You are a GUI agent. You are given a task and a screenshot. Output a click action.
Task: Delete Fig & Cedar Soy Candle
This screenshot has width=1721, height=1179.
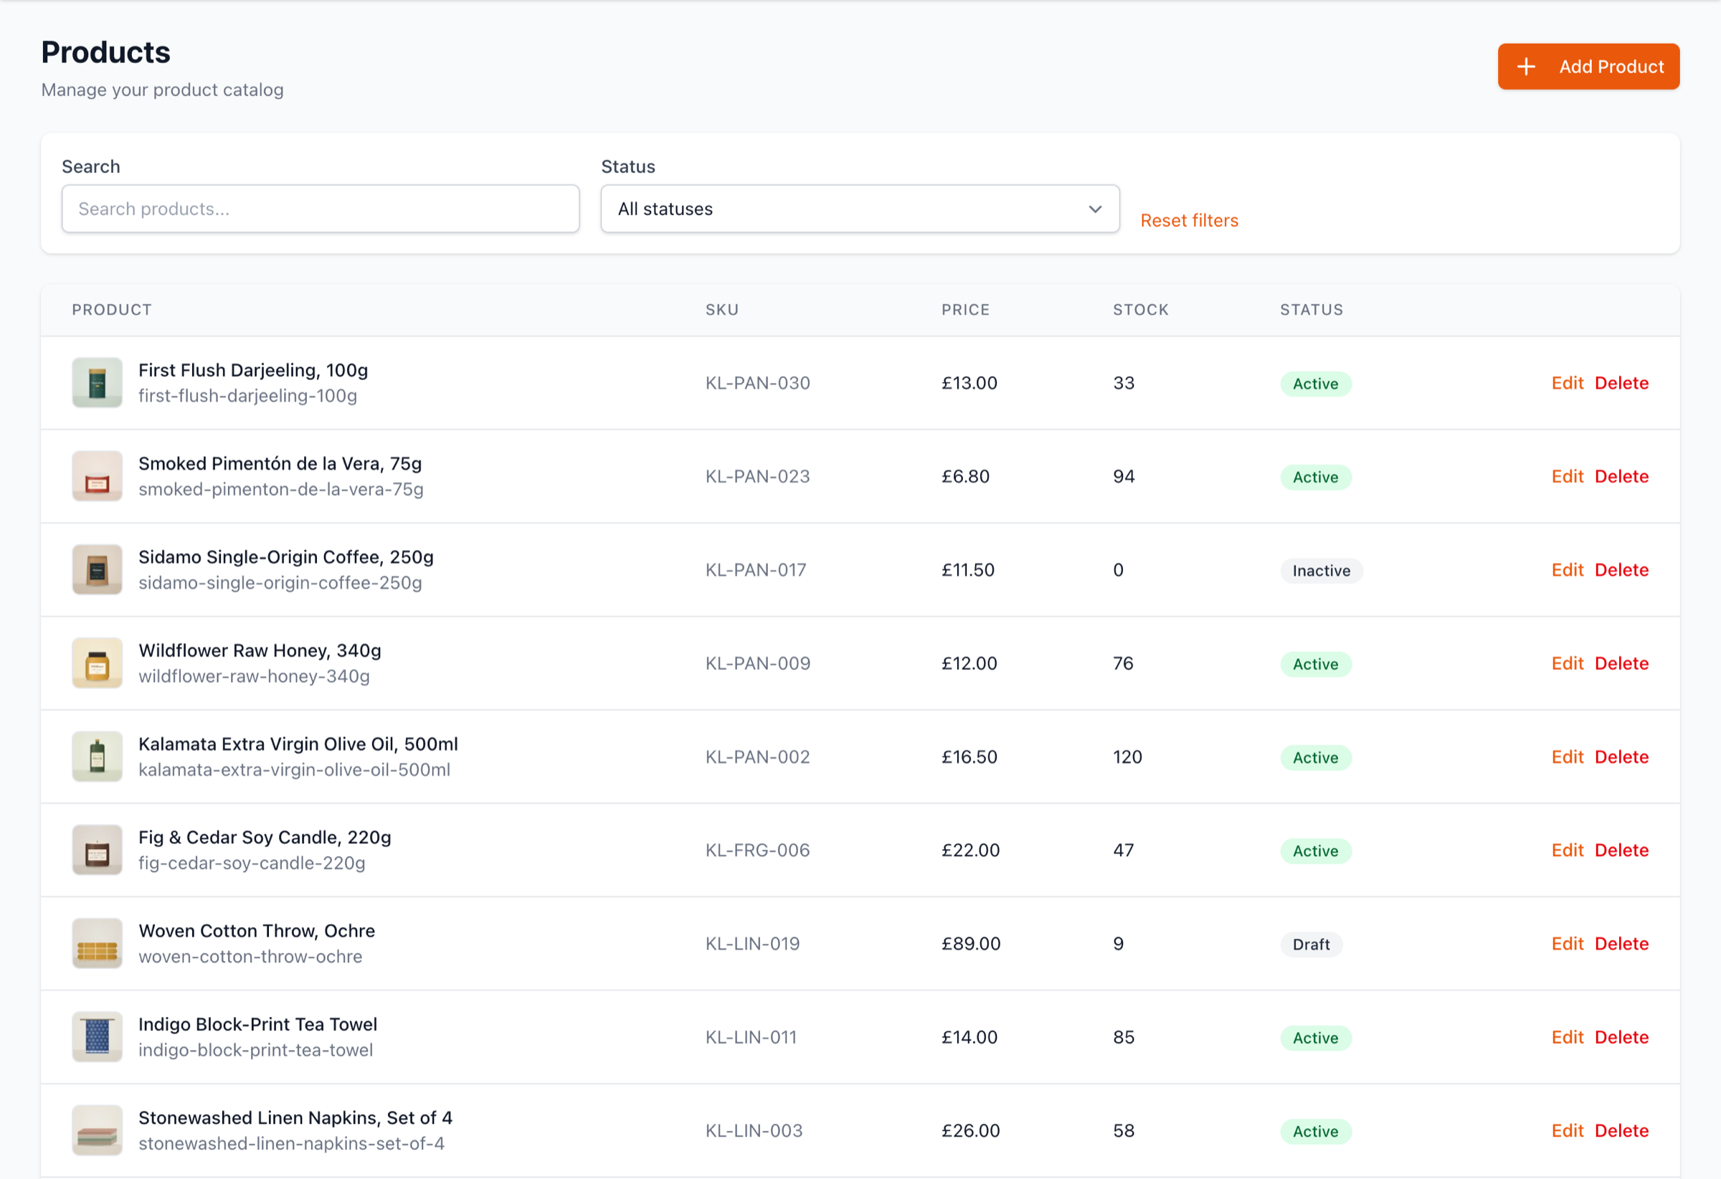tap(1621, 850)
